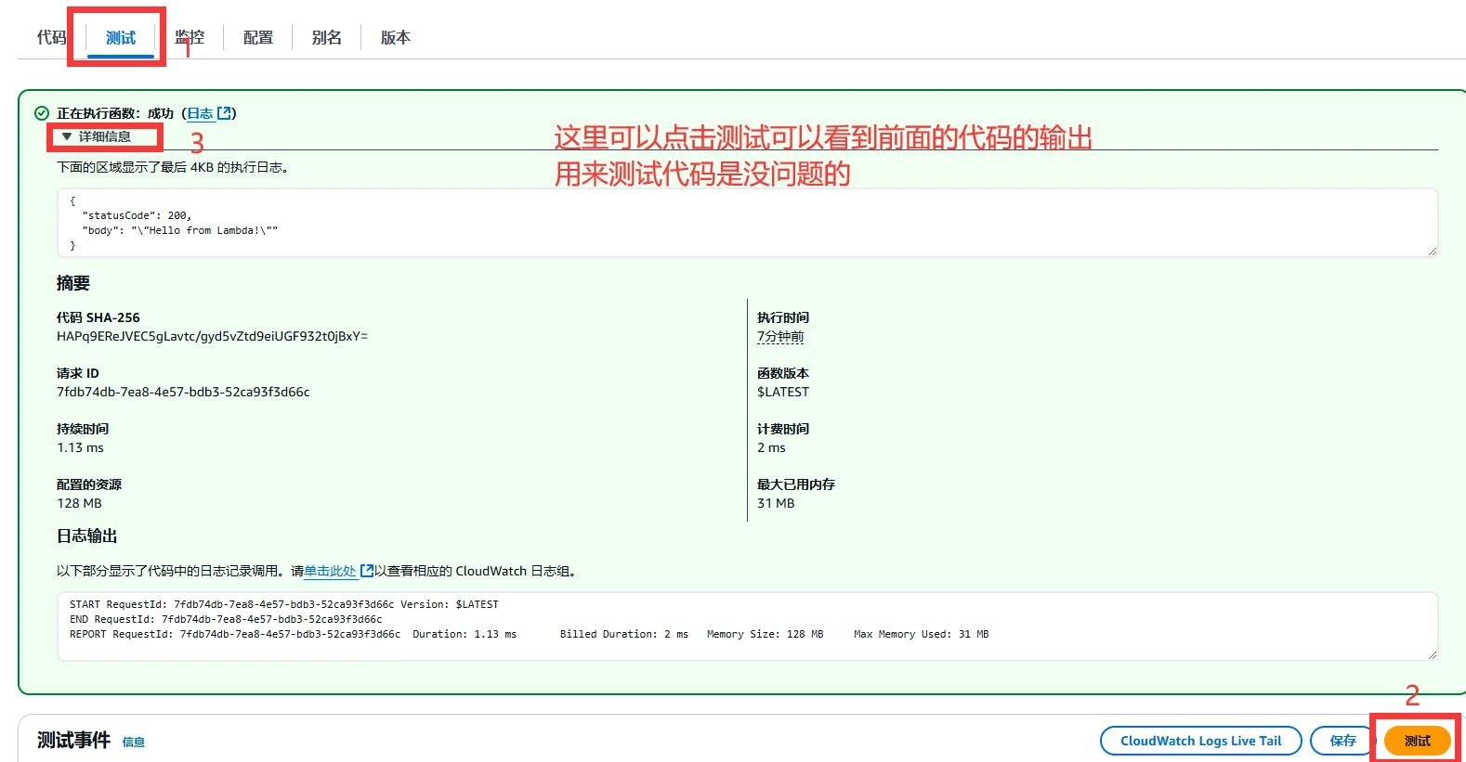The height and width of the screenshot is (762, 1466).
Task: Click the orange 测试 button
Action: [x=1417, y=741]
